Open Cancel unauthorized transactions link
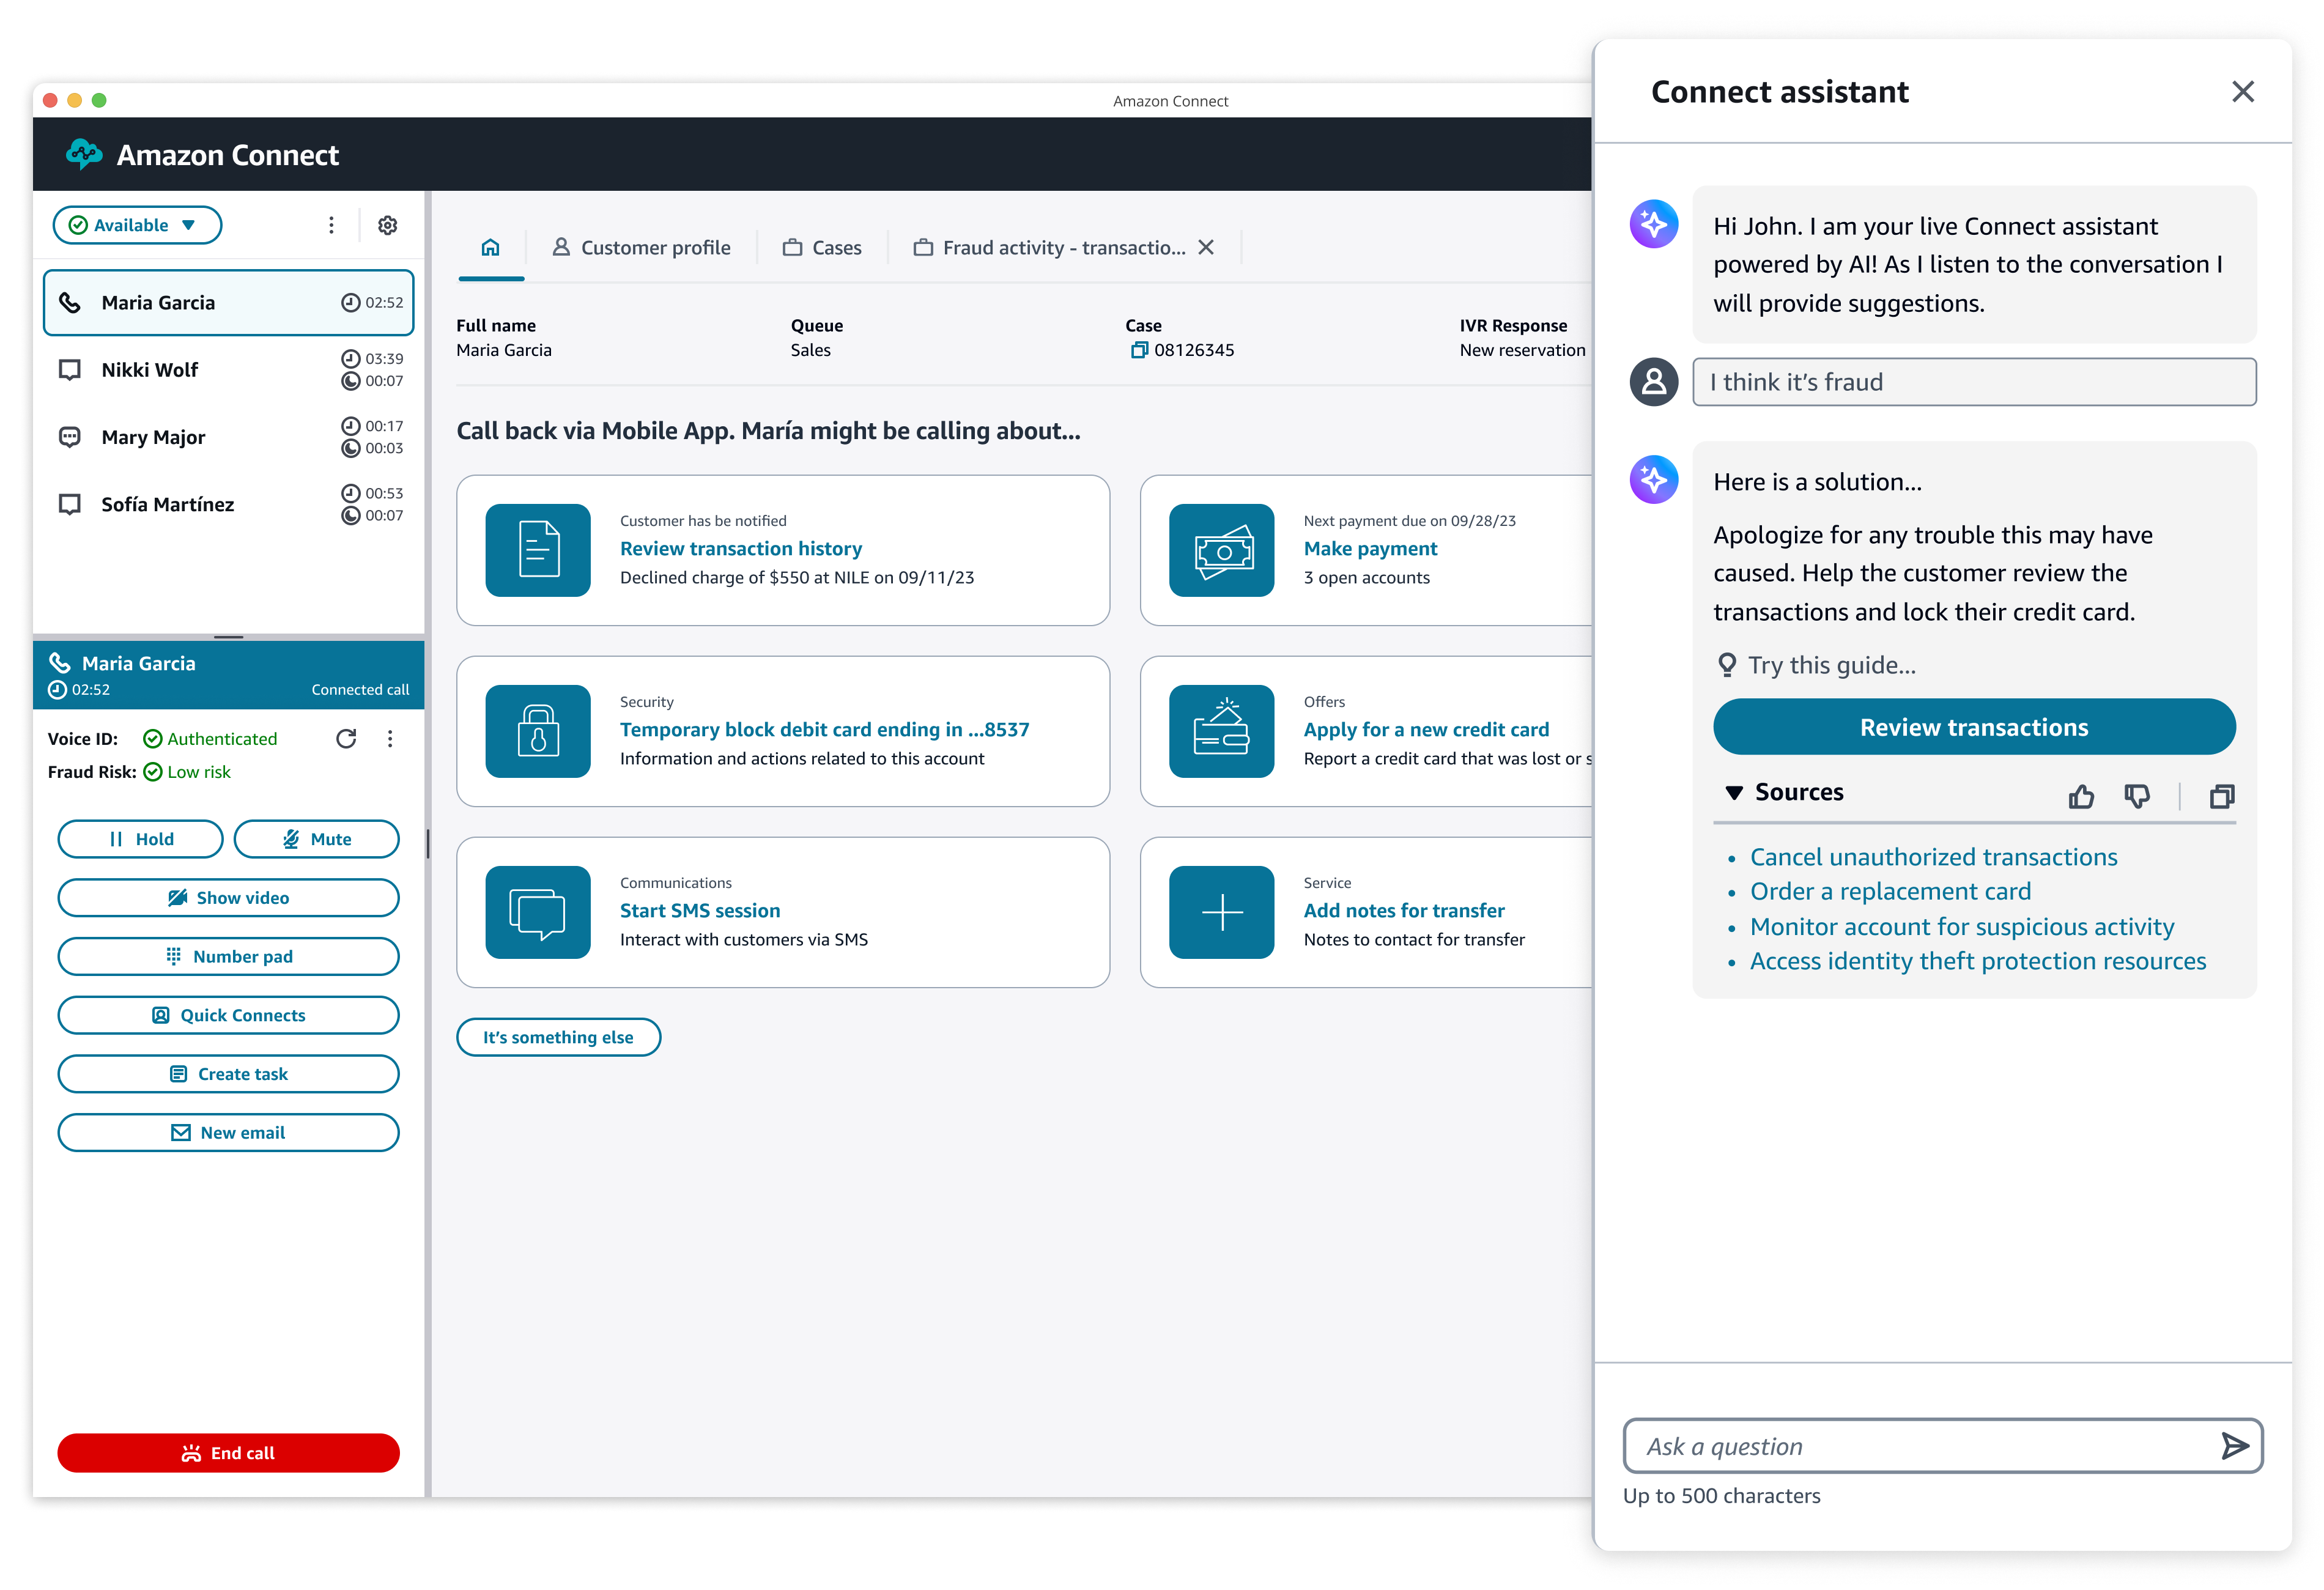 (1932, 857)
